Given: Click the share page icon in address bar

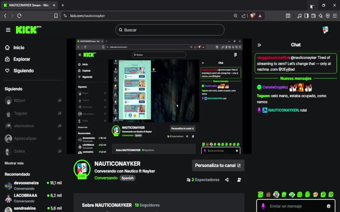Looking at the screenshot, I should pos(243,16).
